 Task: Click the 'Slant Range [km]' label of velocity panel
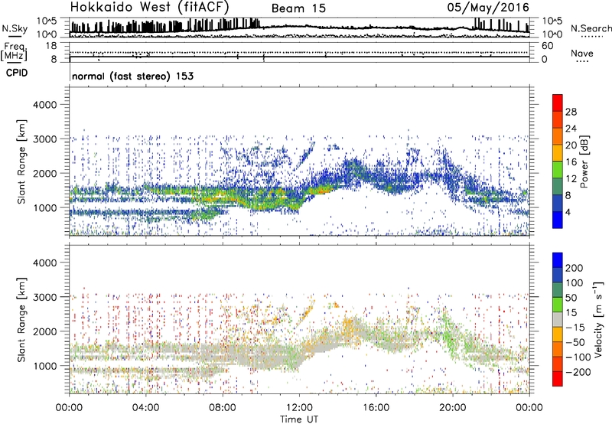point(21,320)
